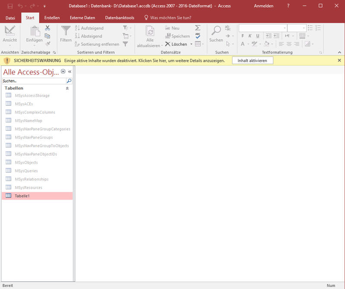The height and width of the screenshot is (289, 345).
Task: Open Textformatierung dialog launcher
Action: point(321,52)
